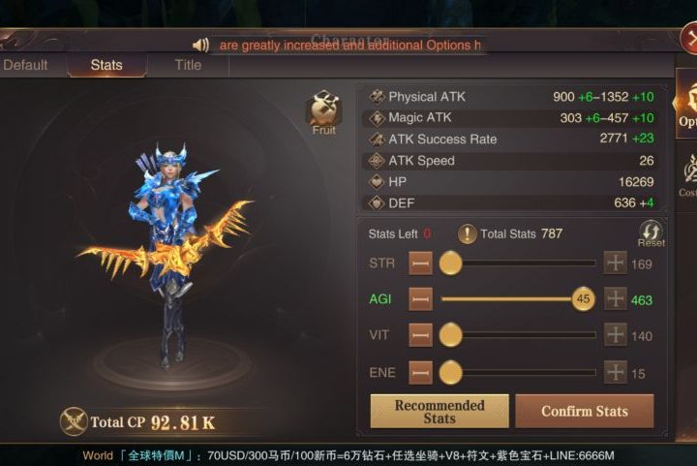Image resolution: width=697 pixels, height=466 pixels.
Task: Decrease STR with minus button
Action: tap(420, 264)
